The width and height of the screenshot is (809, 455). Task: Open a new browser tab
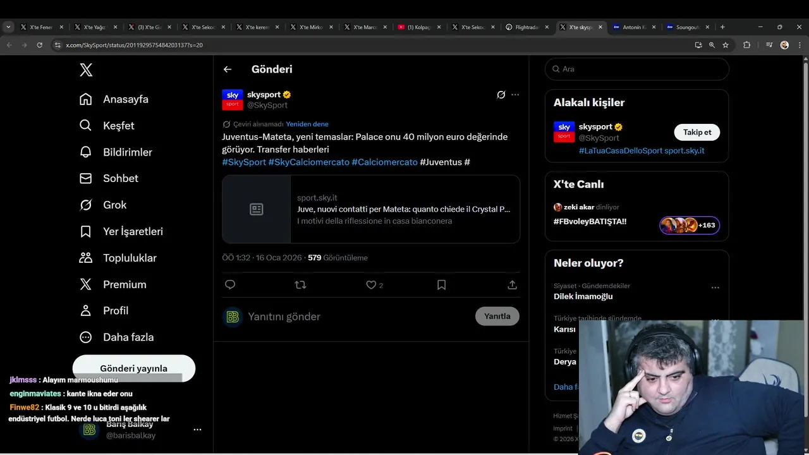722,27
